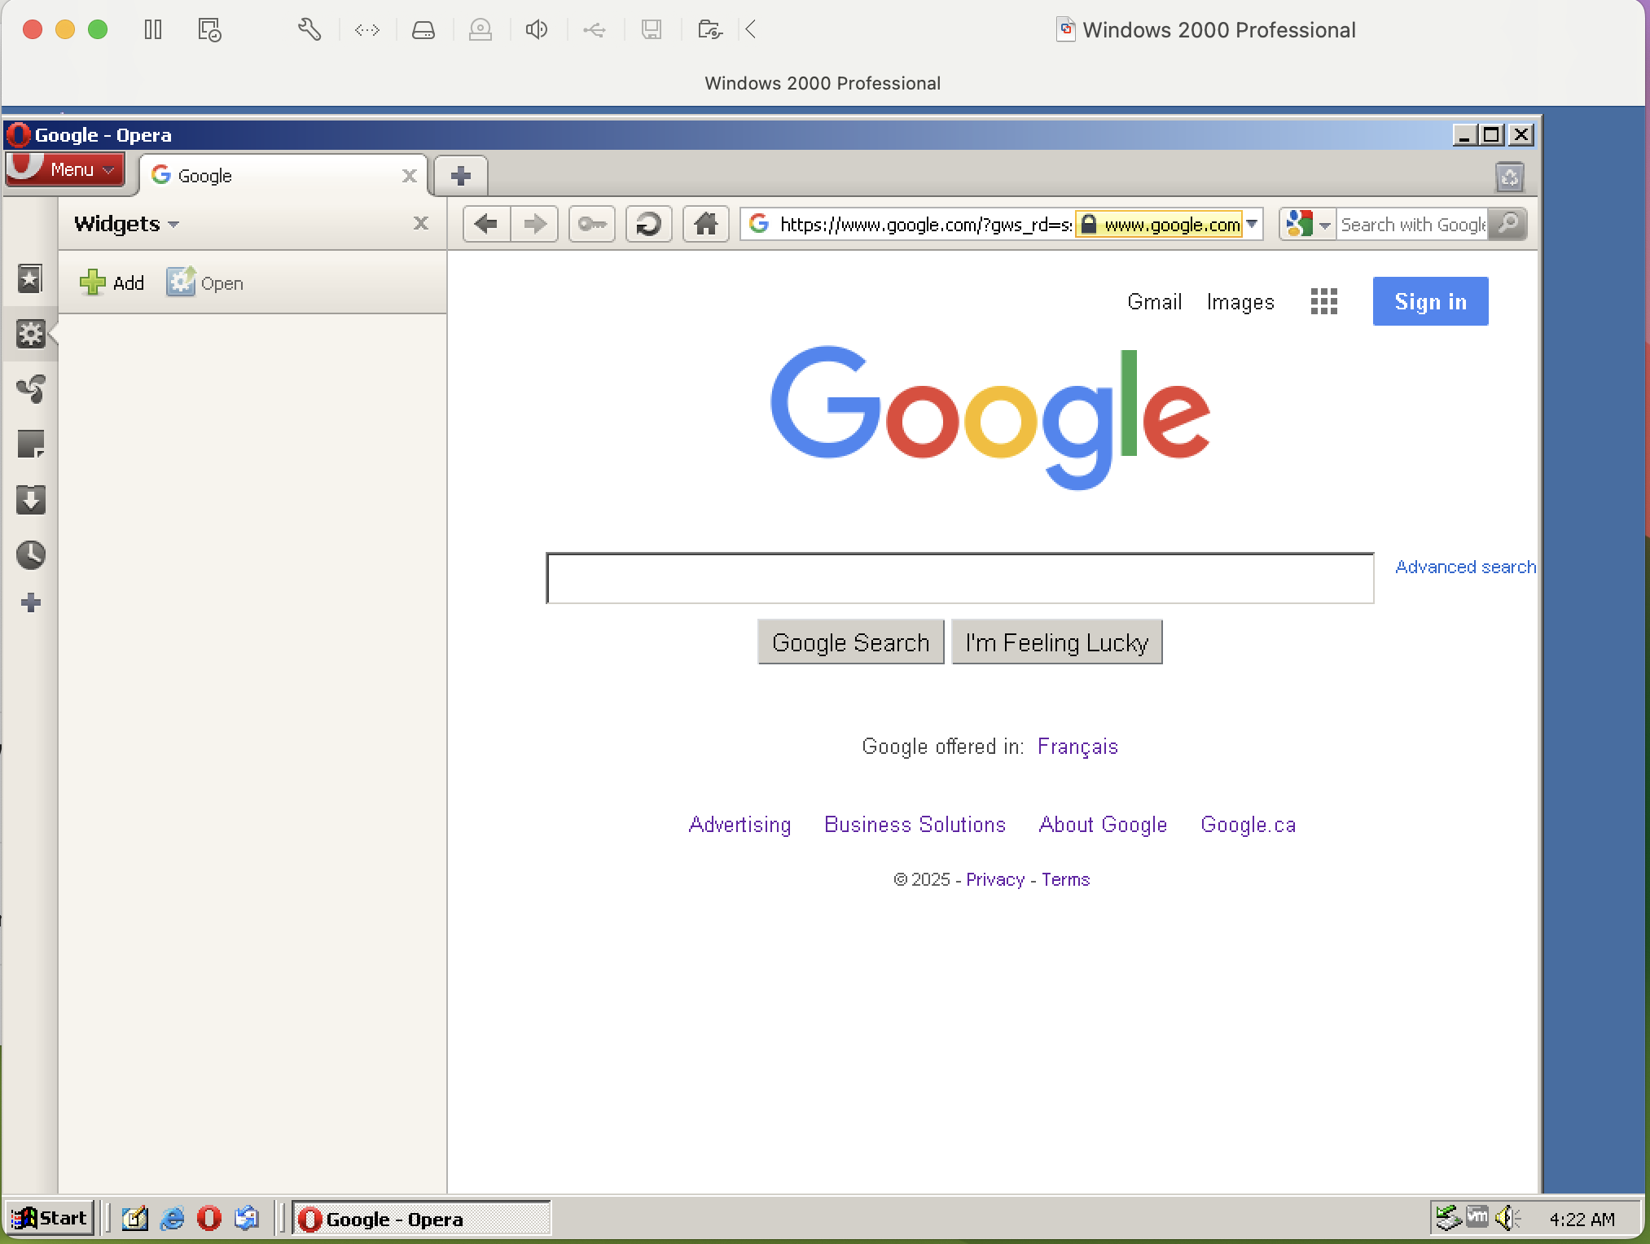The image size is (1650, 1244).
Task: Open the Advanced search link
Action: [1465, 567]
